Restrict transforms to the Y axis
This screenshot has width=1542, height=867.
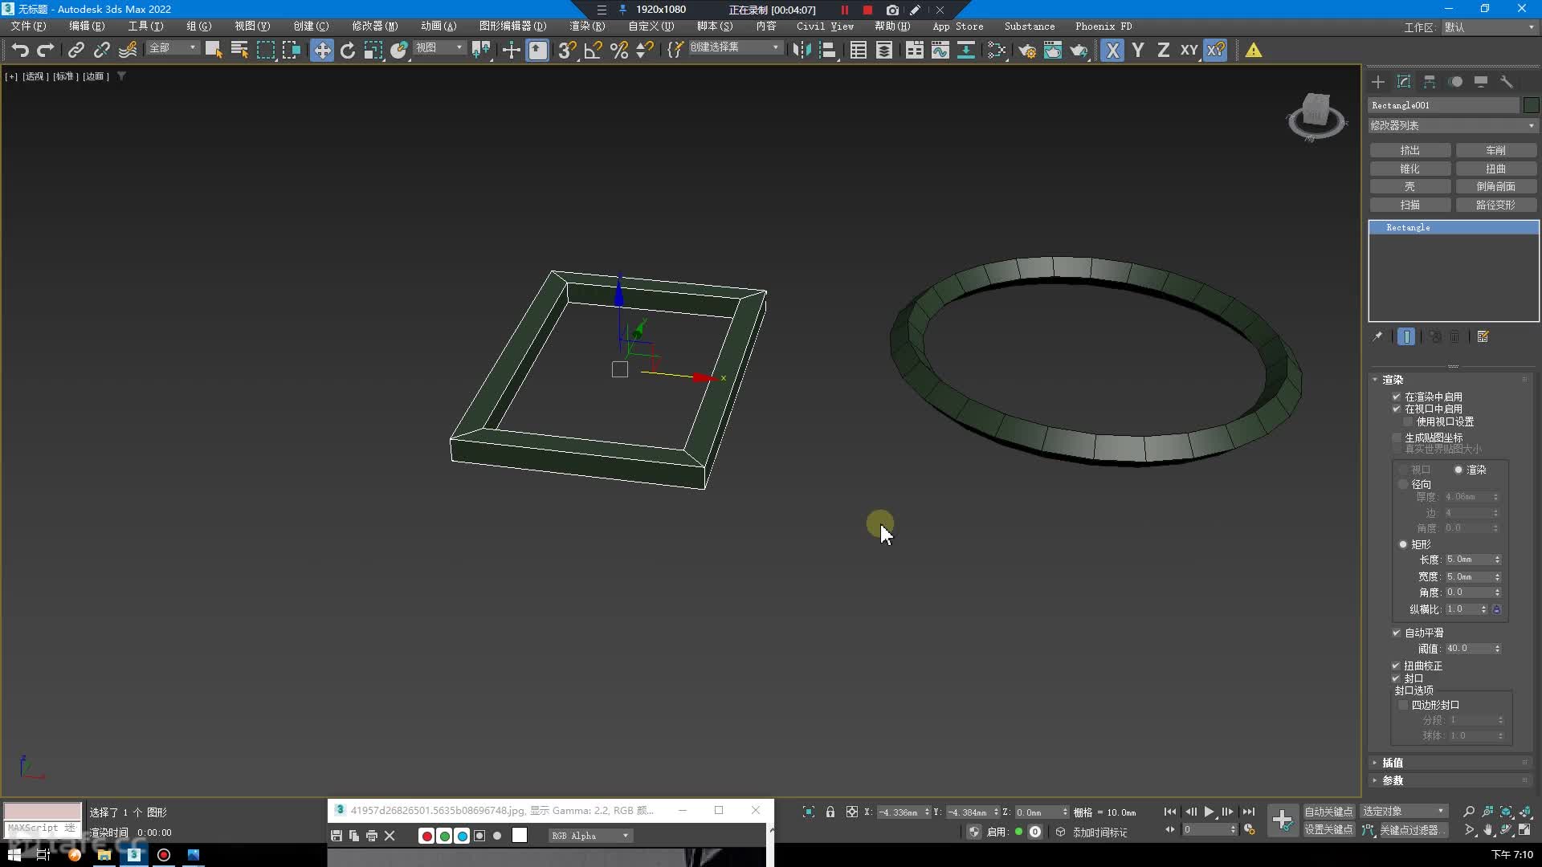(x=1138, y=51)
